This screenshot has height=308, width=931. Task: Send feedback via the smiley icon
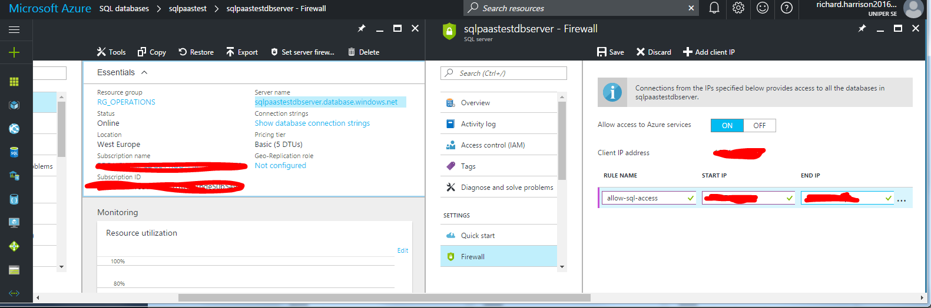[763, 8]
